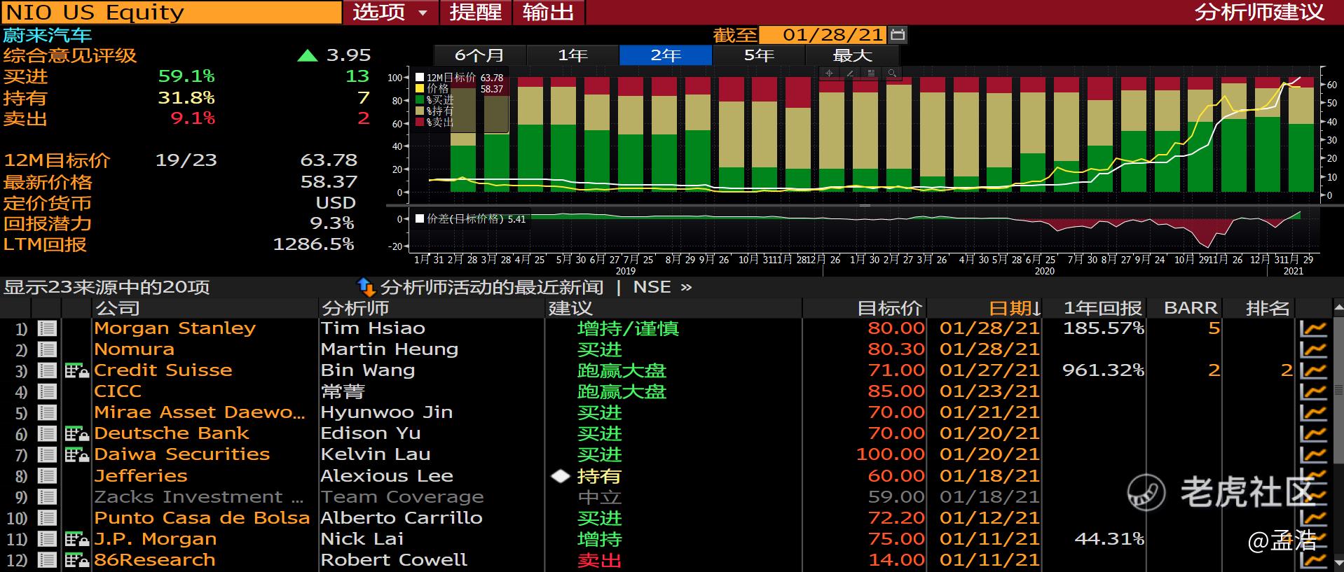Sort by the 建议 column header
This screenshot has height=572, width=1344.
570,308
